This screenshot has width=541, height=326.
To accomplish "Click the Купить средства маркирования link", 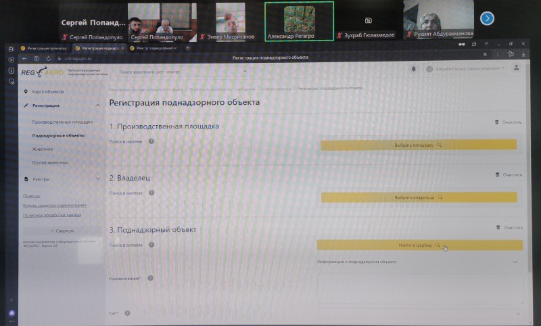I will tap(54, 205).
